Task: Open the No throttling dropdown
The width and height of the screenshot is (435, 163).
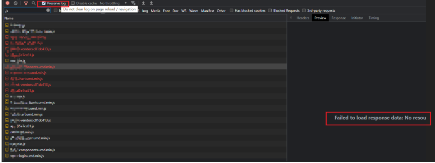Action: (x=113, y=3)
